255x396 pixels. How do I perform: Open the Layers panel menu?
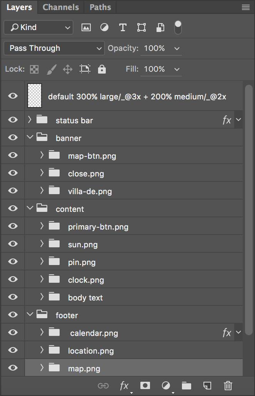pyautogui.click(x=246, y=7)
